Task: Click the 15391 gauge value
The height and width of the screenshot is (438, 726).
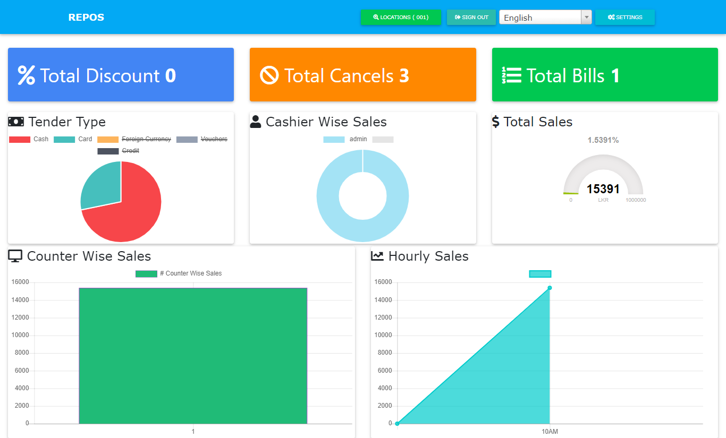Action: click(x=603, y=189)
